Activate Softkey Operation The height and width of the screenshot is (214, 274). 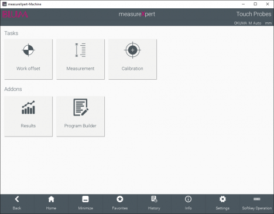coord(257,203)
